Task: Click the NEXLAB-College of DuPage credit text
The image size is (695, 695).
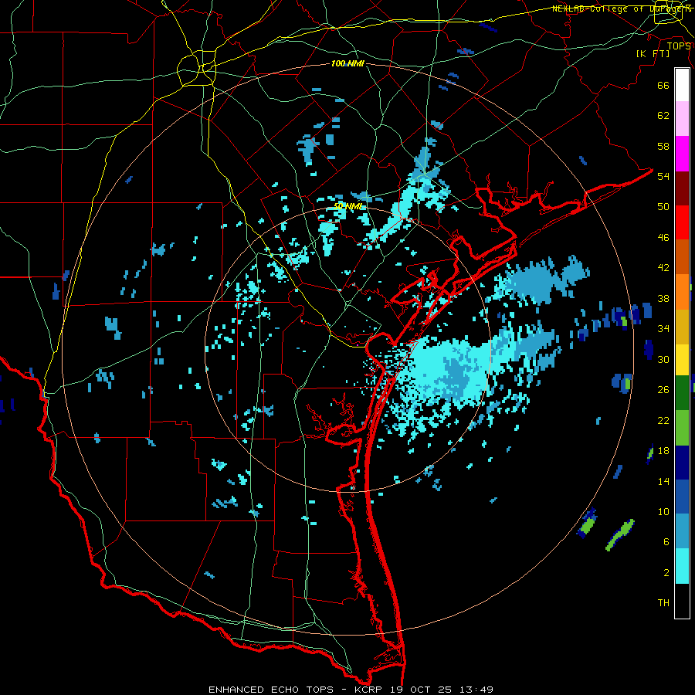Action: click(622, 8)
